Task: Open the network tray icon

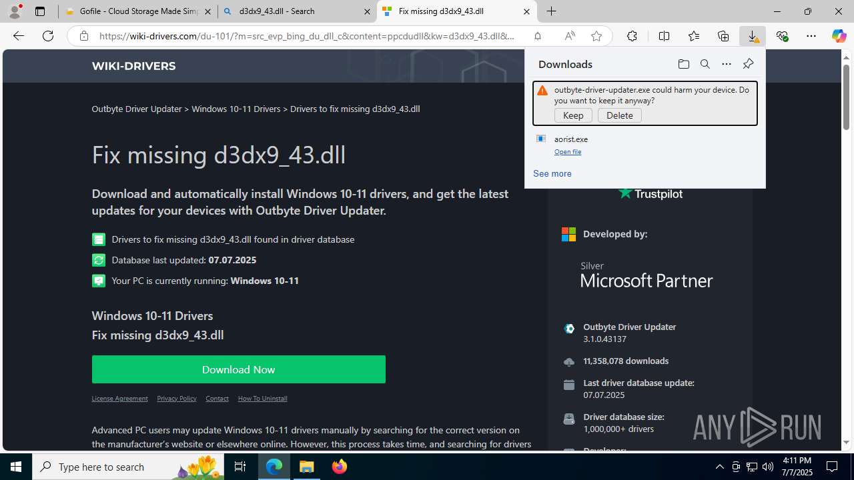Action: click(x=751, y=467)
